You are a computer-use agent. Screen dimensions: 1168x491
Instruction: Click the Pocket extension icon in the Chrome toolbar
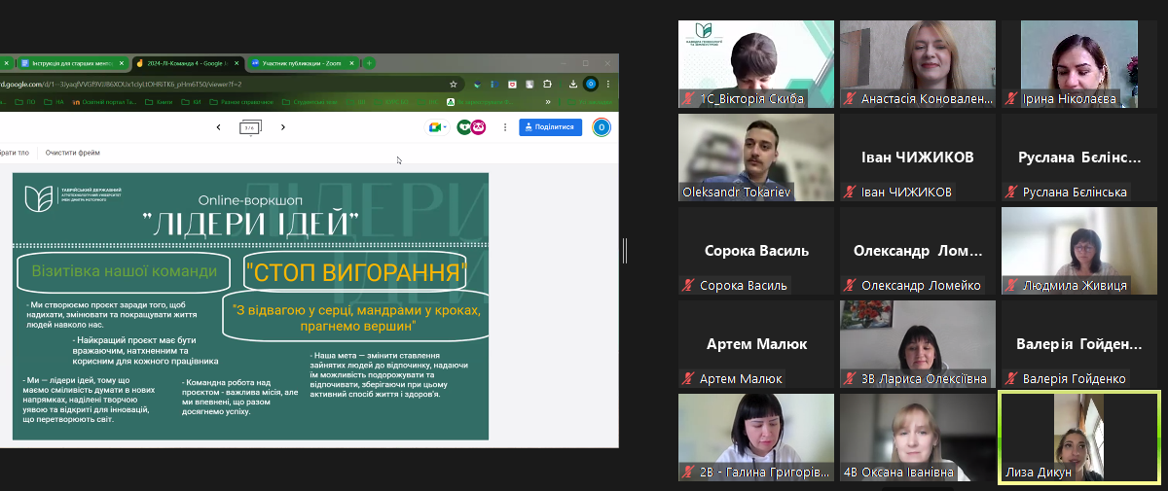point(512,85)
